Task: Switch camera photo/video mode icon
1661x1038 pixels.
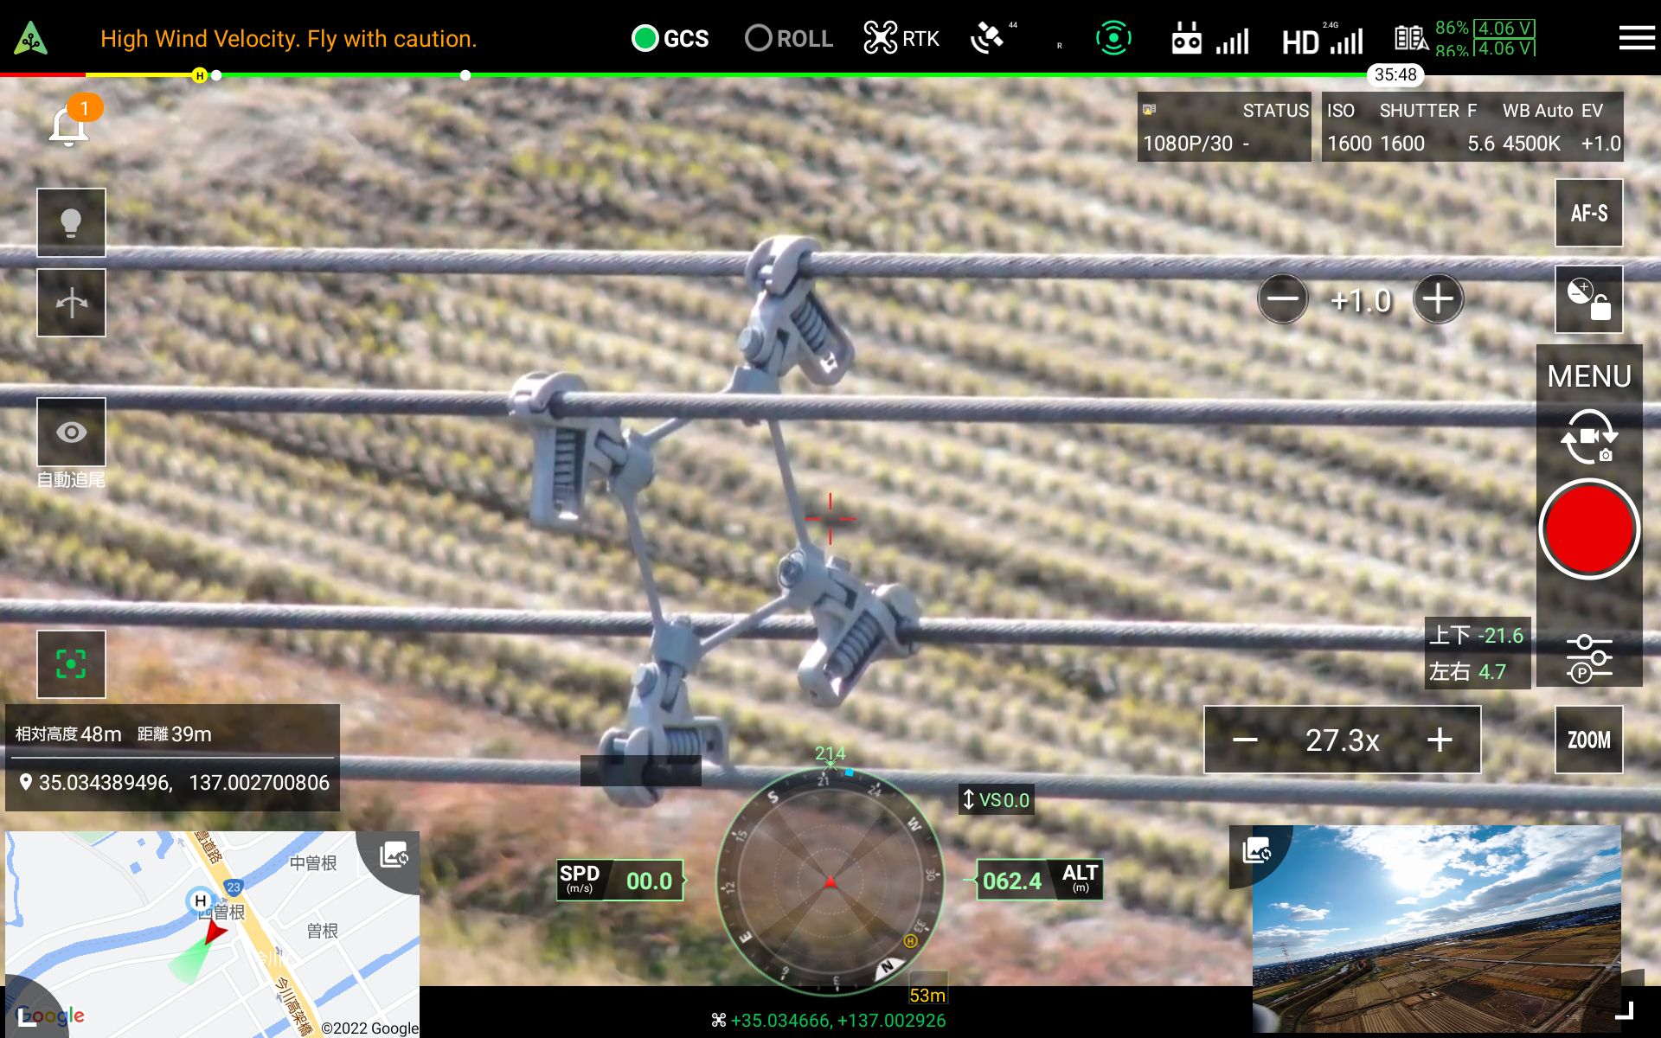Action: 1588,437
